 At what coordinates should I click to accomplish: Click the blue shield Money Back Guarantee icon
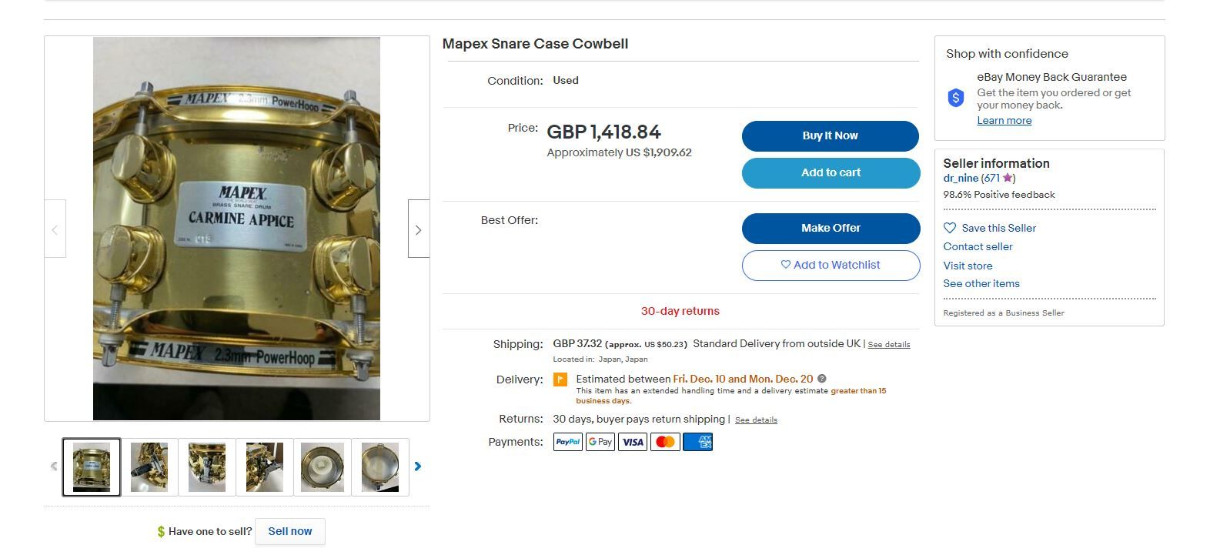tap(955, 98)
